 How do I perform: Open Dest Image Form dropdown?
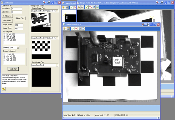click(x=57, y=65)
